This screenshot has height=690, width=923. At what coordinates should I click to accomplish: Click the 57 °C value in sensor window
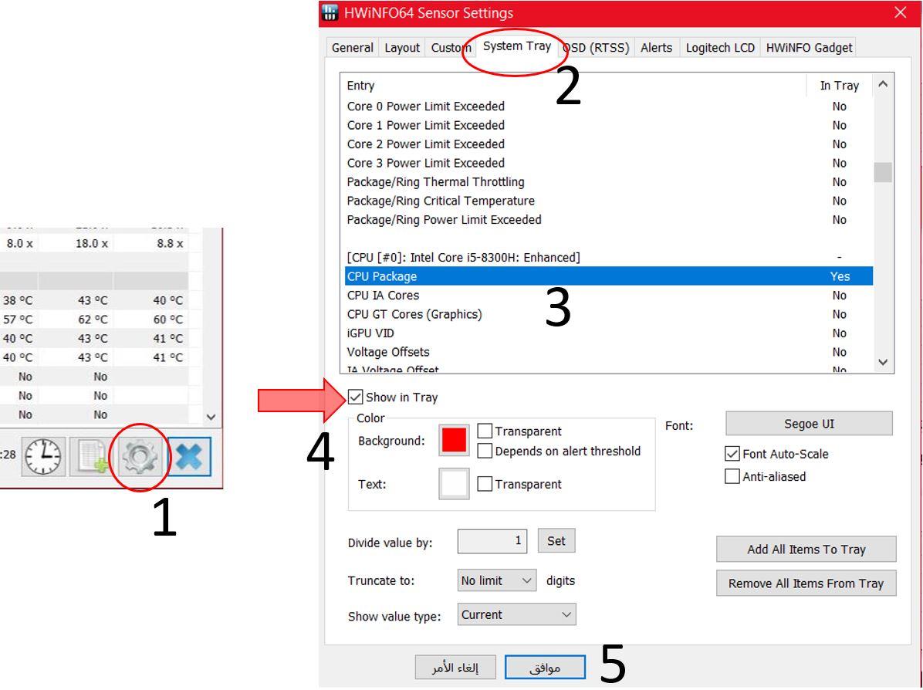[18, 319]
